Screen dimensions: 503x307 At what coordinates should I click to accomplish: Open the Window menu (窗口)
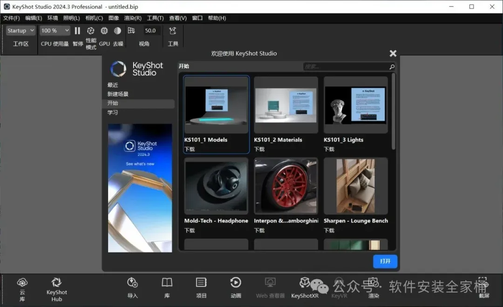click(x=197, y=18)
